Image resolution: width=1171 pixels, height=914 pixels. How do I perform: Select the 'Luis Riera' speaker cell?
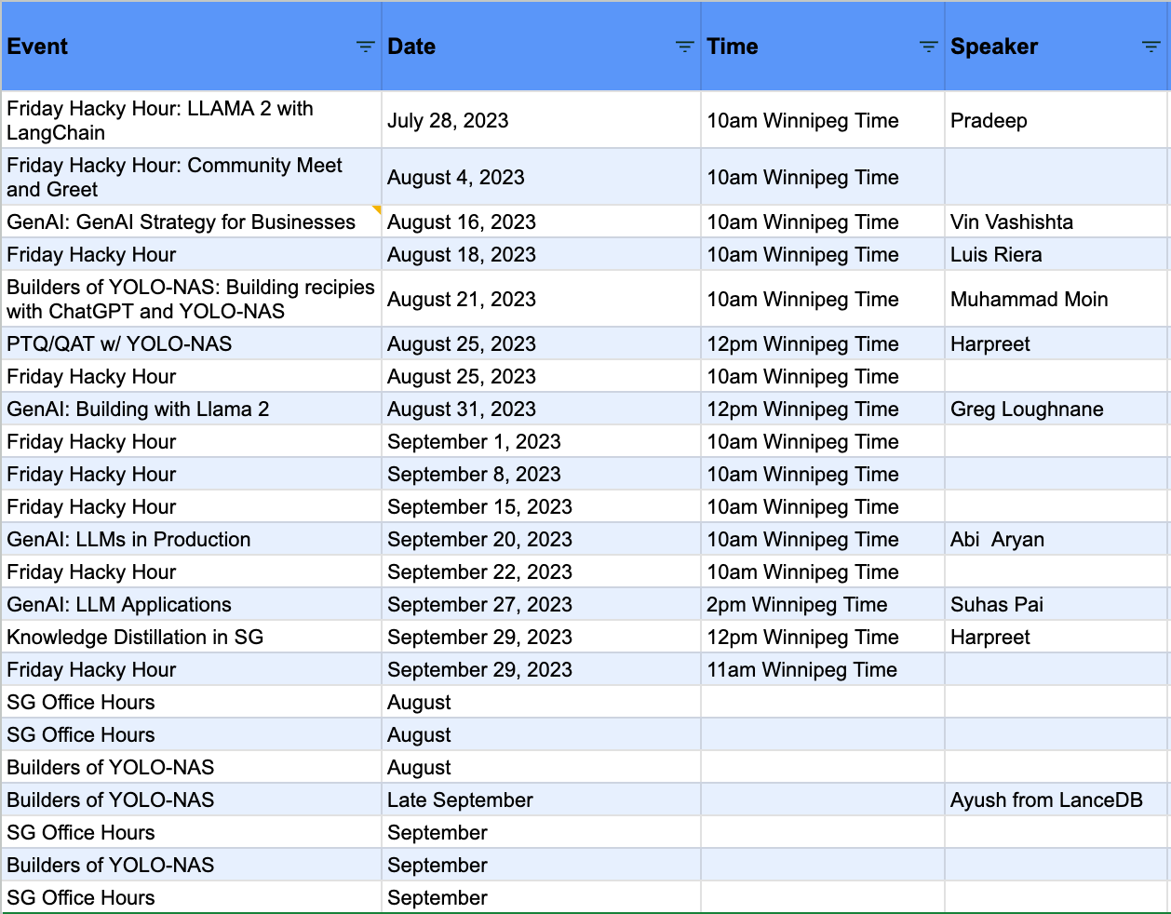(1057, 254)
